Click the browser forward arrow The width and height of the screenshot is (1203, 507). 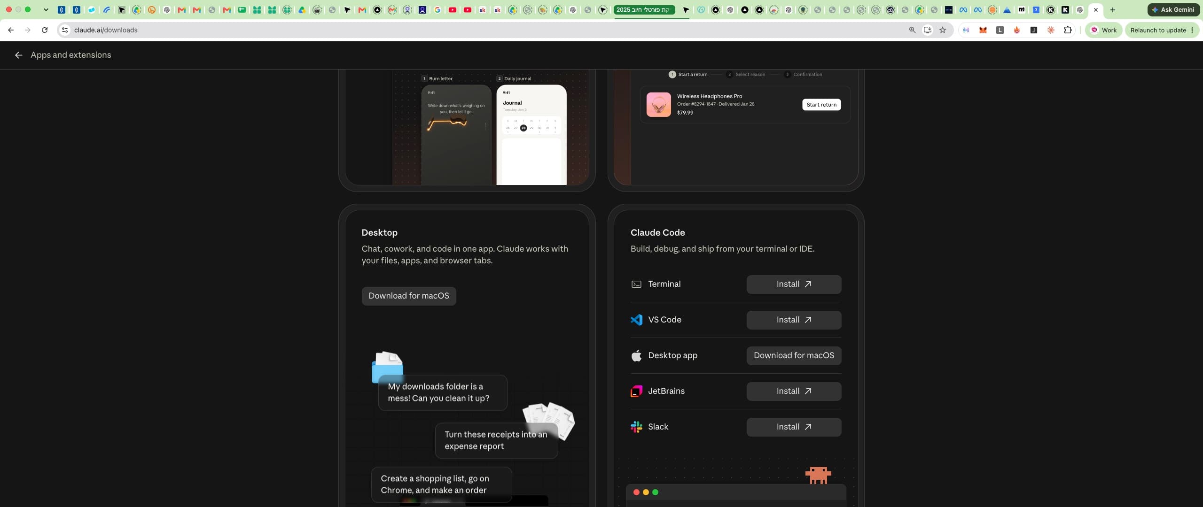pos(28,30)
